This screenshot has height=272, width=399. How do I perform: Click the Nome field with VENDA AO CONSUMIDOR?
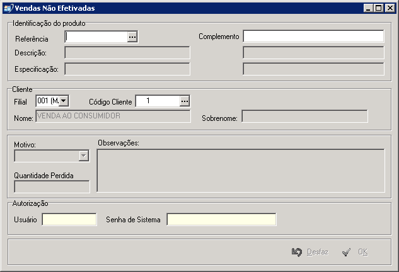click(113, 116)
